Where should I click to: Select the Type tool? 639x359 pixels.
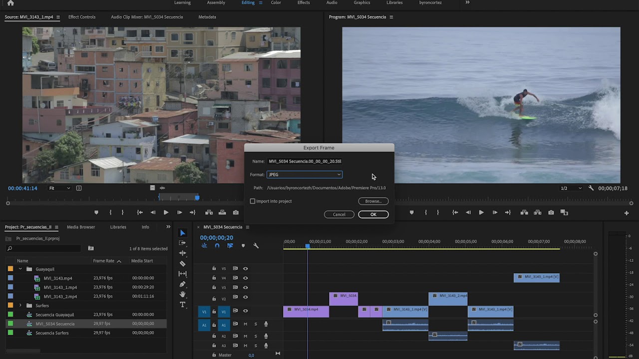183,305
